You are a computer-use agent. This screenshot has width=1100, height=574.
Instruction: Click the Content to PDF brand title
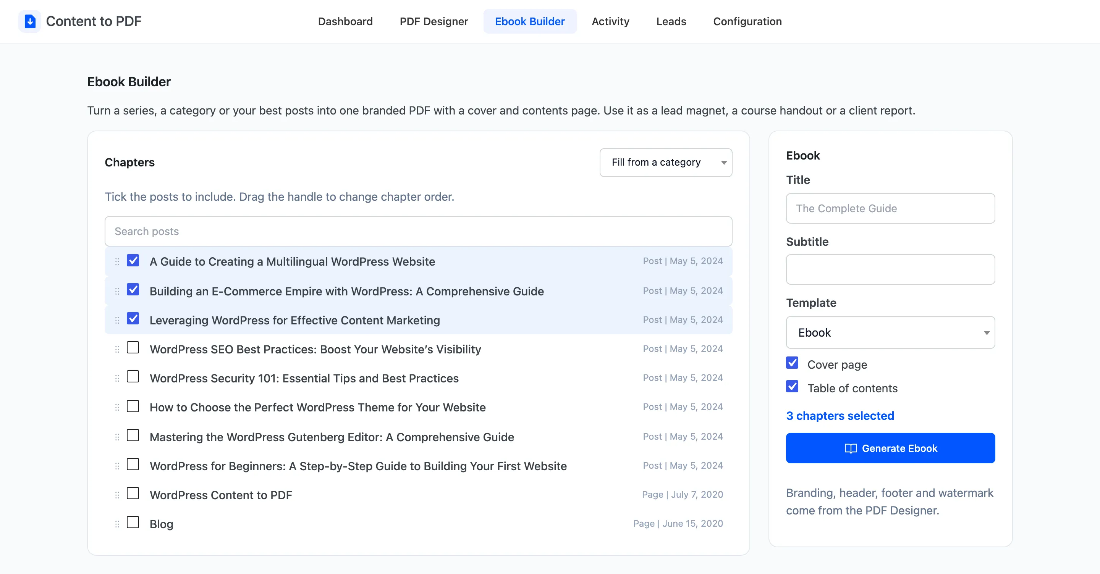(x=94, y=21)
